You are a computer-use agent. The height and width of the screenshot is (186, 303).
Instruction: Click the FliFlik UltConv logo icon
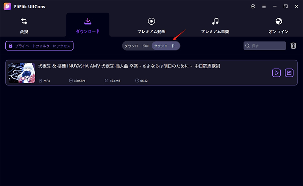[x=7, y=6]
